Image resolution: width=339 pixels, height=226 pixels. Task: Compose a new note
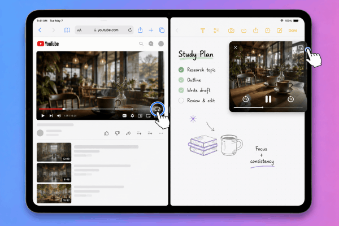click(x=279, y=31)
